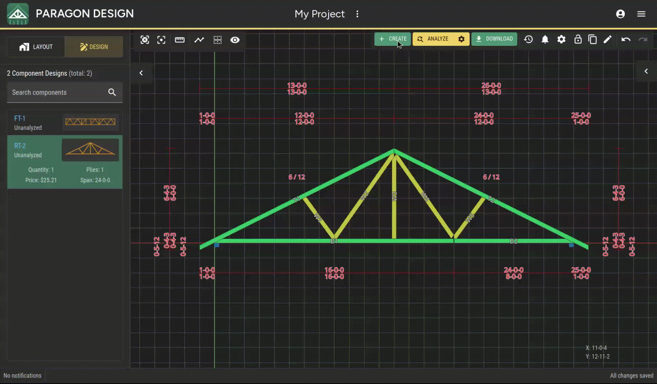Click the center focus view icon
657x384 pixels.
pyautogui.click(x=161, y=40)
